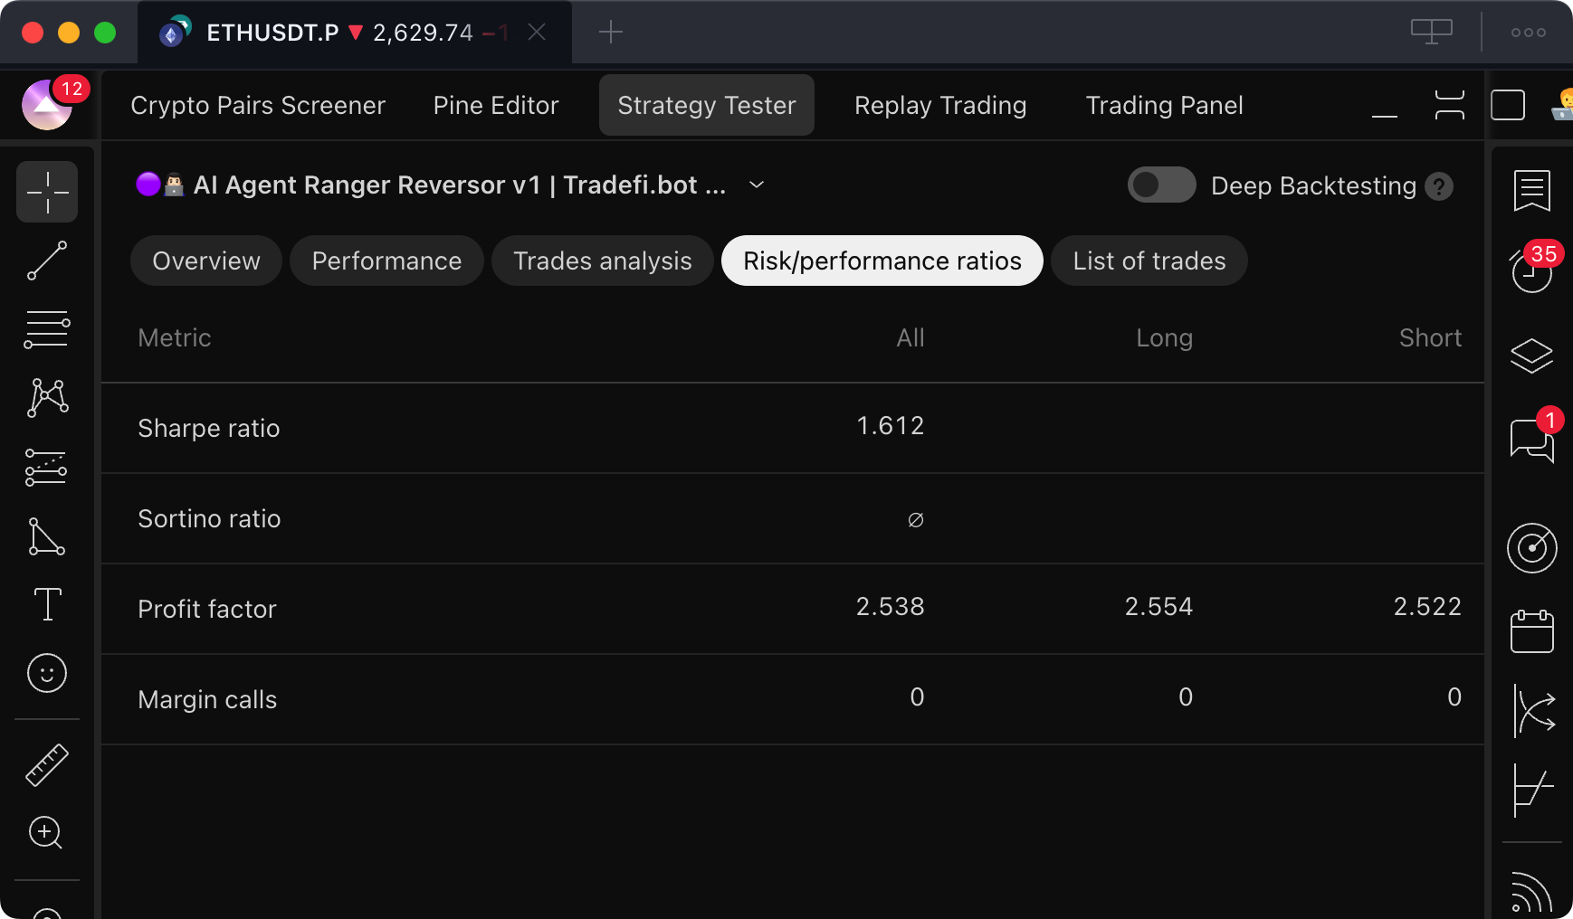Select the ruler measure tool
1573x919 pixels.
(47, 765)
